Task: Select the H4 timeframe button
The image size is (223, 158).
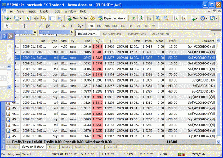Action: point(131,26)
